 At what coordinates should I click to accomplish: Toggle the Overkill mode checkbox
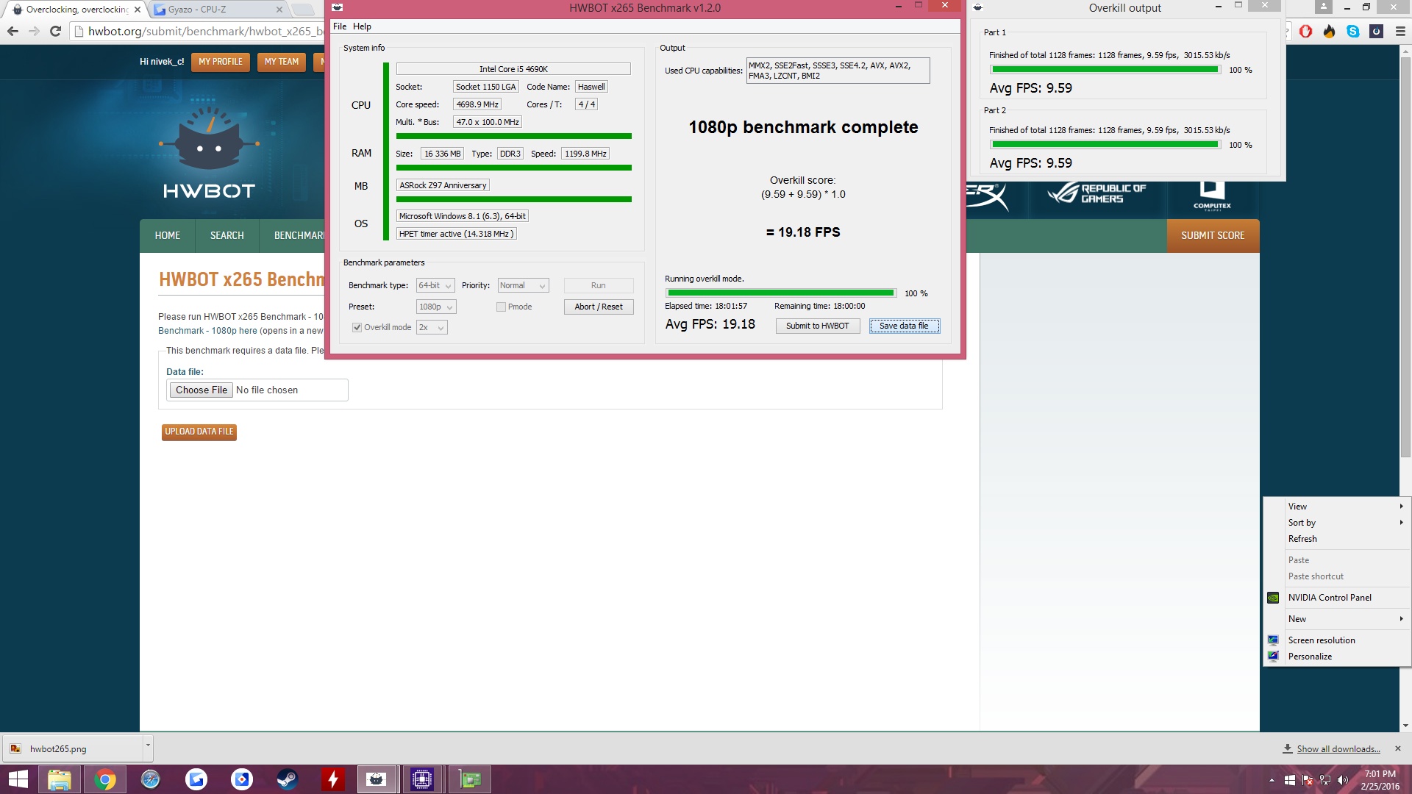pos(357,328)
